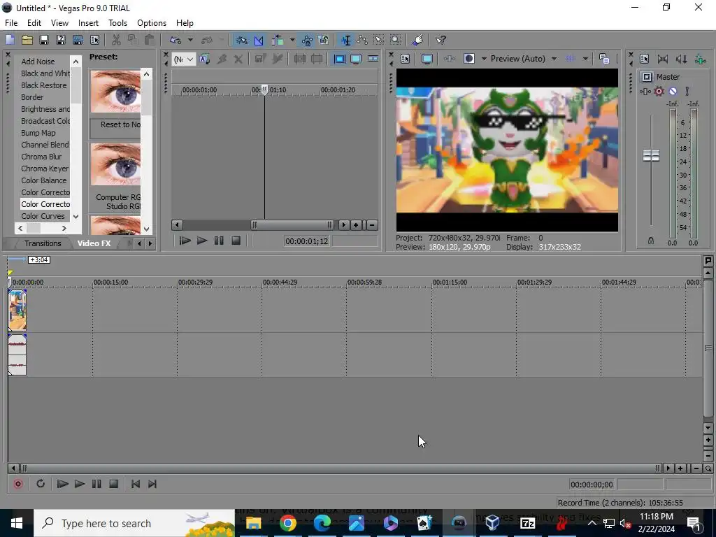Open the View menu

point(60,23)
